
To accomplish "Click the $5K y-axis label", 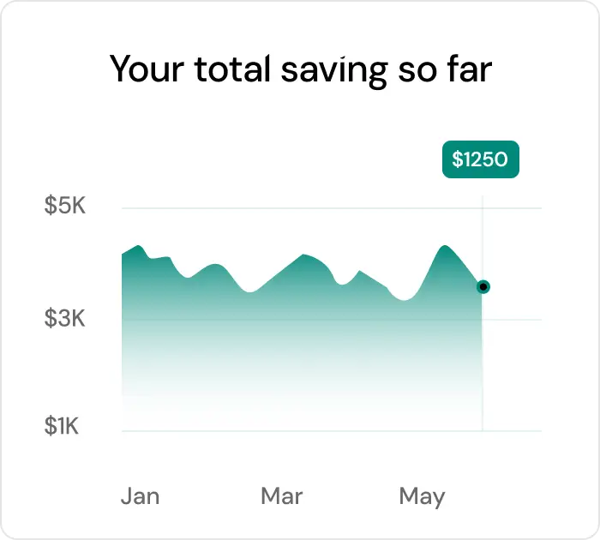I will pos(65,207).
